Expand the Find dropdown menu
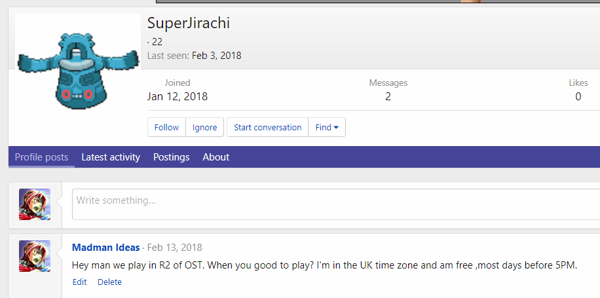600x298 pixels. point(327,128)
